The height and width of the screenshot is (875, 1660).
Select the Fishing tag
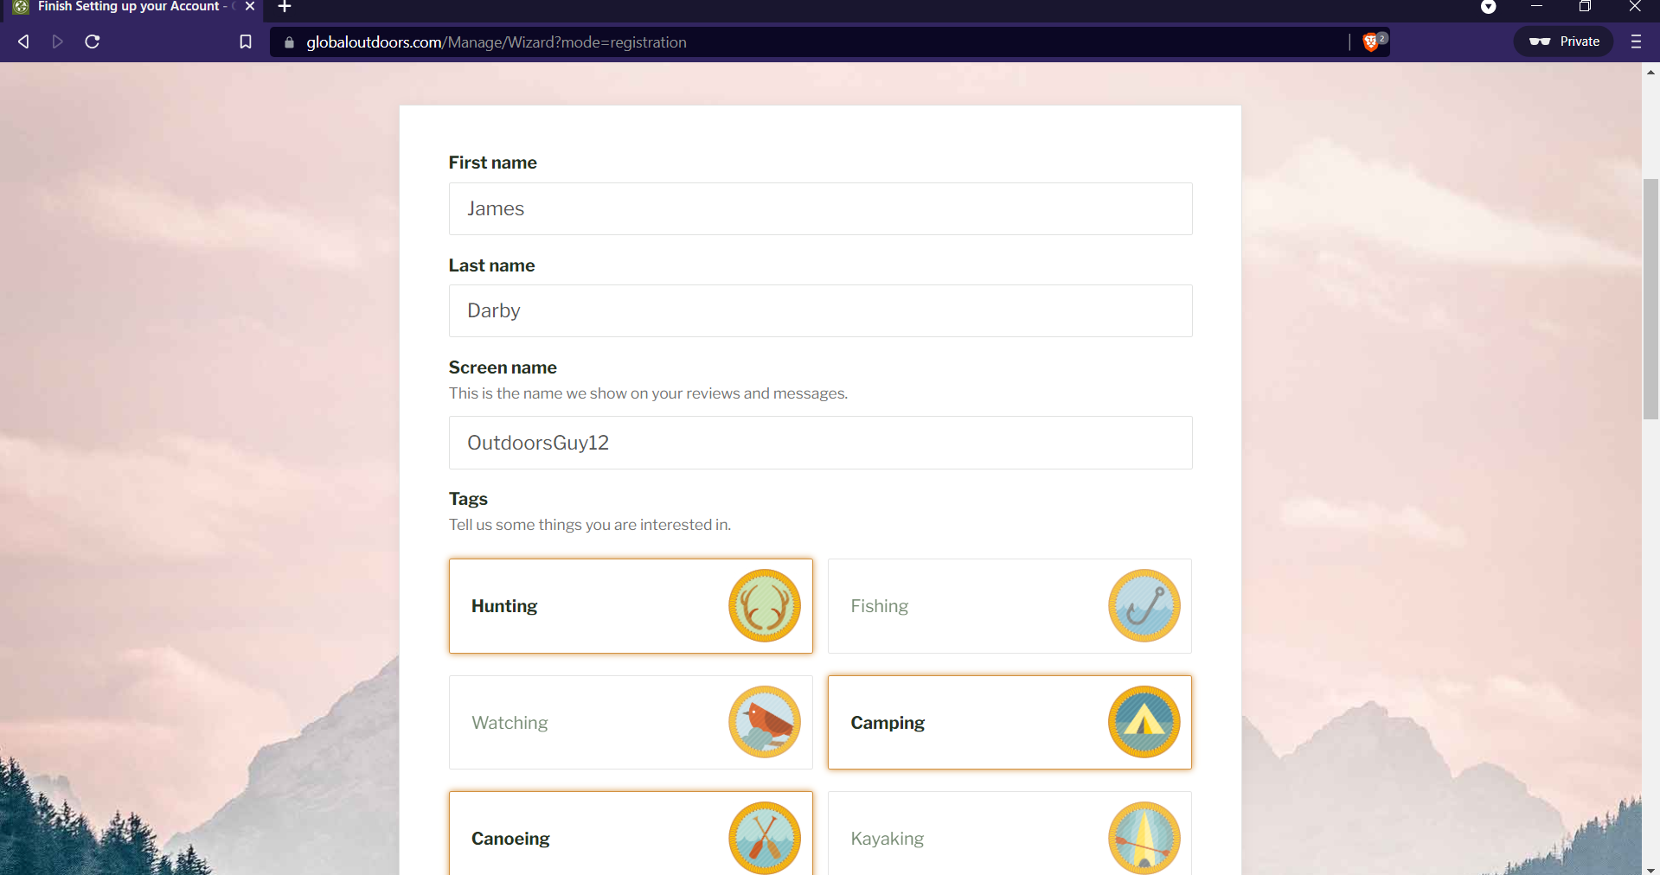coord(1009,606)
